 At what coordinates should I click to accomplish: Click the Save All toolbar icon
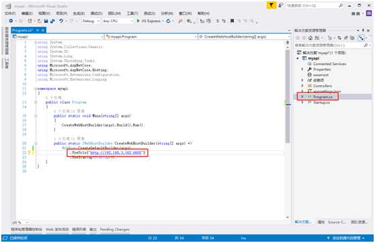click(x=52, y=21)
